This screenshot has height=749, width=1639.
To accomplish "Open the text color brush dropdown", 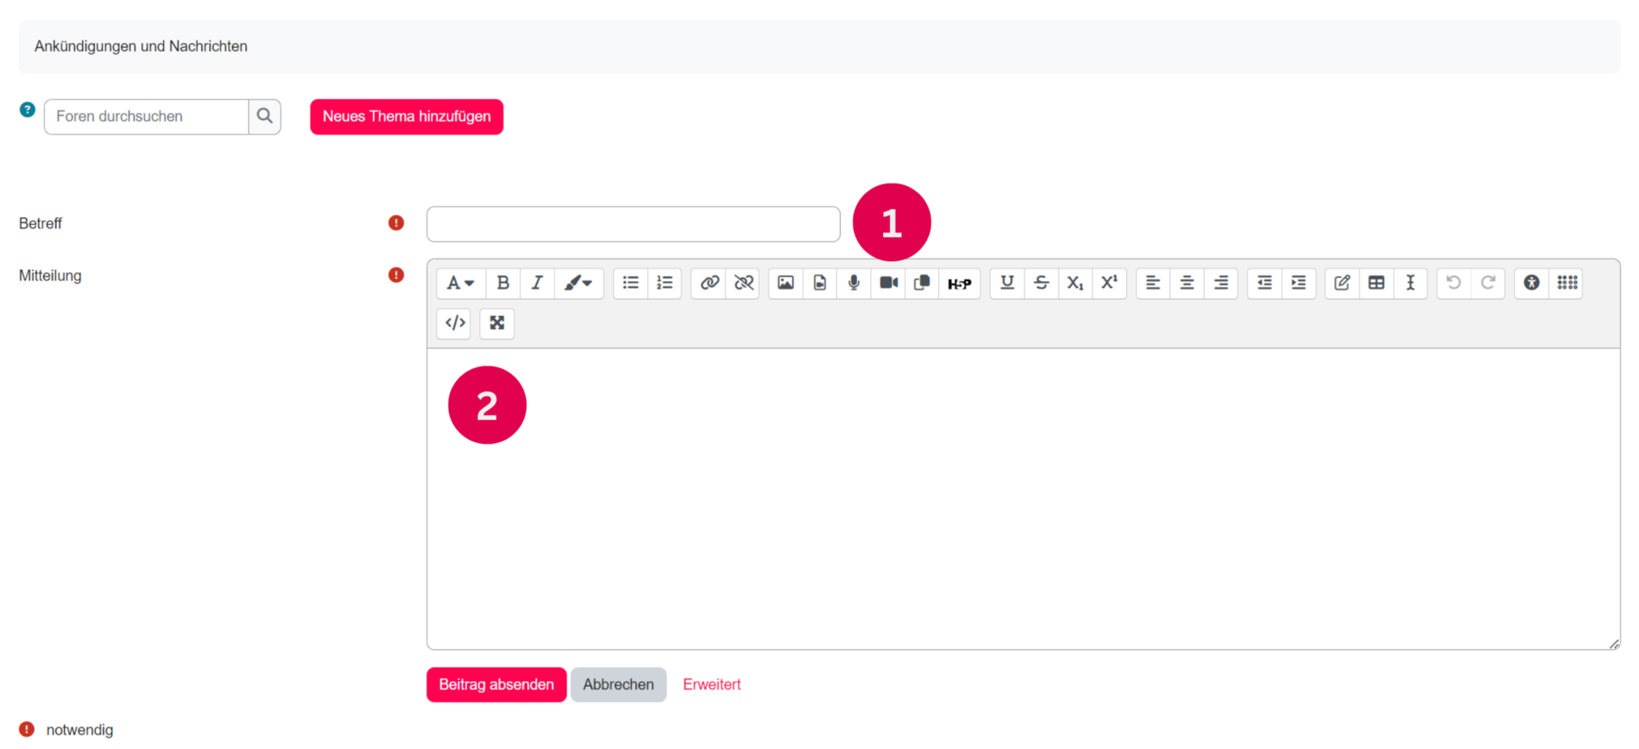I will [x=578, y=283].
